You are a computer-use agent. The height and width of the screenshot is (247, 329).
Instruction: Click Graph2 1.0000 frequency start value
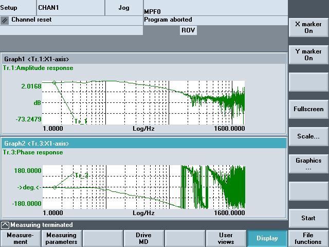(53, 213)
